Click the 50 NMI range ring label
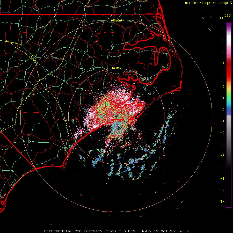This screenshot has width=233, height=233. pyautogui.click(x=116, y=68)
